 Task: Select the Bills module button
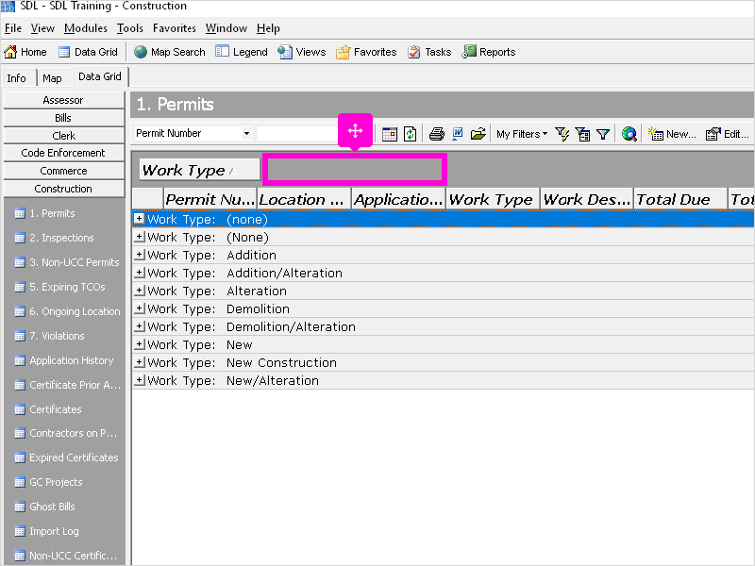(63, 118)
